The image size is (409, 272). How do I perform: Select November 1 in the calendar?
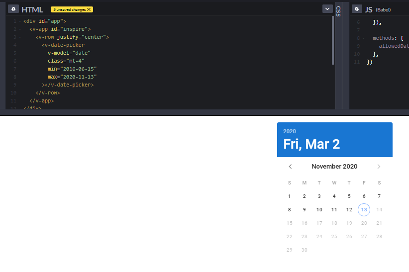(289, 196)
